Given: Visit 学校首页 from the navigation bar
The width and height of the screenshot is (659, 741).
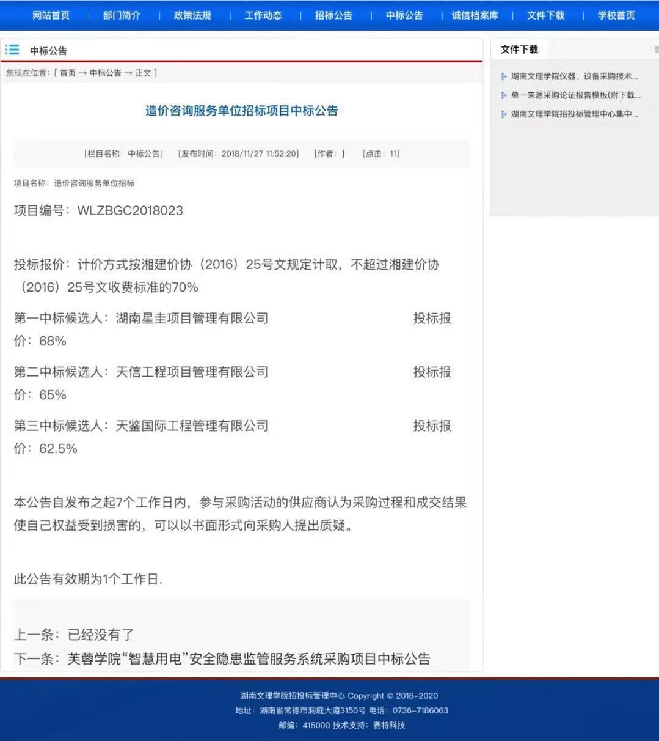Looking at the screenshot, I should click(x=616, y=15).
